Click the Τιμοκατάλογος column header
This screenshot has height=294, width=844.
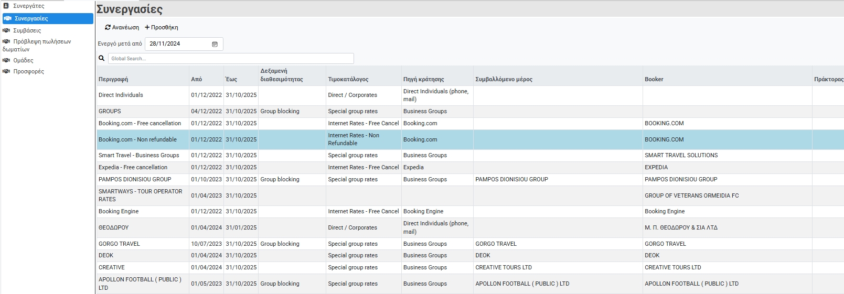pos(348,79)
